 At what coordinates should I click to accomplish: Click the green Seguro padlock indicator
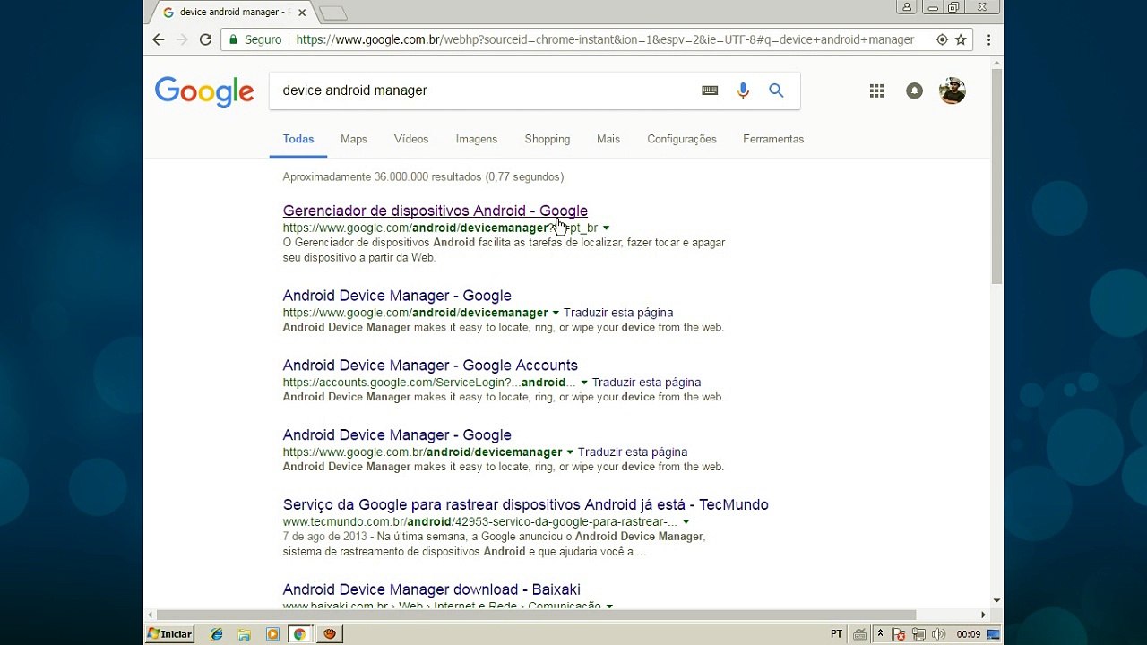tap(255, 39)
